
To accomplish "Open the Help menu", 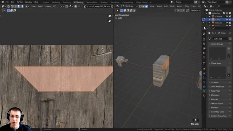I will point(36,2).
